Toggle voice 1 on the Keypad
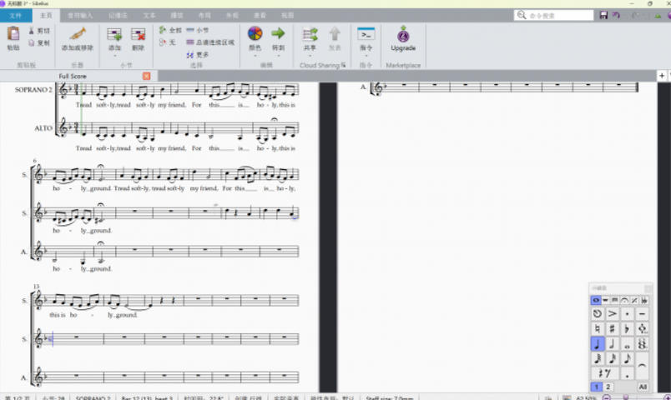This screenshot has width=671, height=400. tap(596, 387)
